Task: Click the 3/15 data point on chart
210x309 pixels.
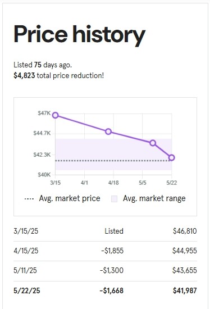Action: (x=56, y=115)
